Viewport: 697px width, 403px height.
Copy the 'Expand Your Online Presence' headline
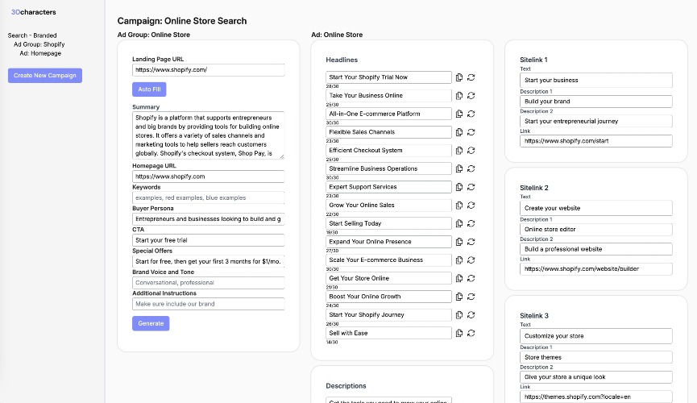459,242
